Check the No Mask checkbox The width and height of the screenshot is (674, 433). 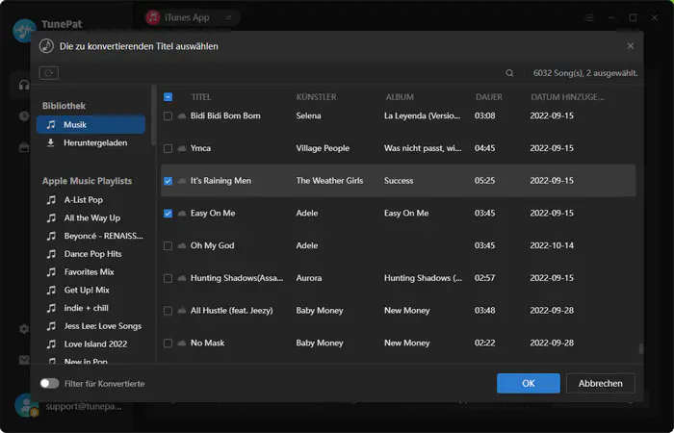tap(168, 344)
